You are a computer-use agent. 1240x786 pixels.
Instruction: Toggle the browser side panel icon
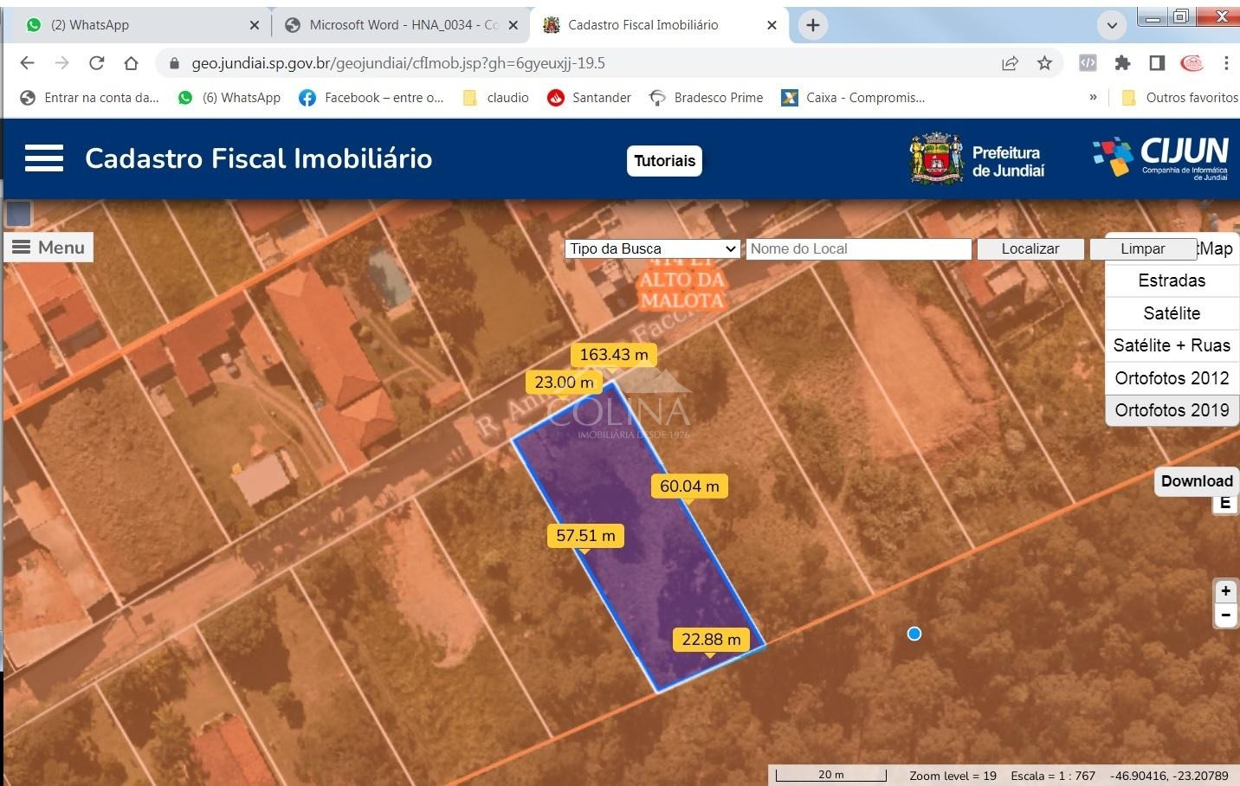click(x=1157, y=63)
